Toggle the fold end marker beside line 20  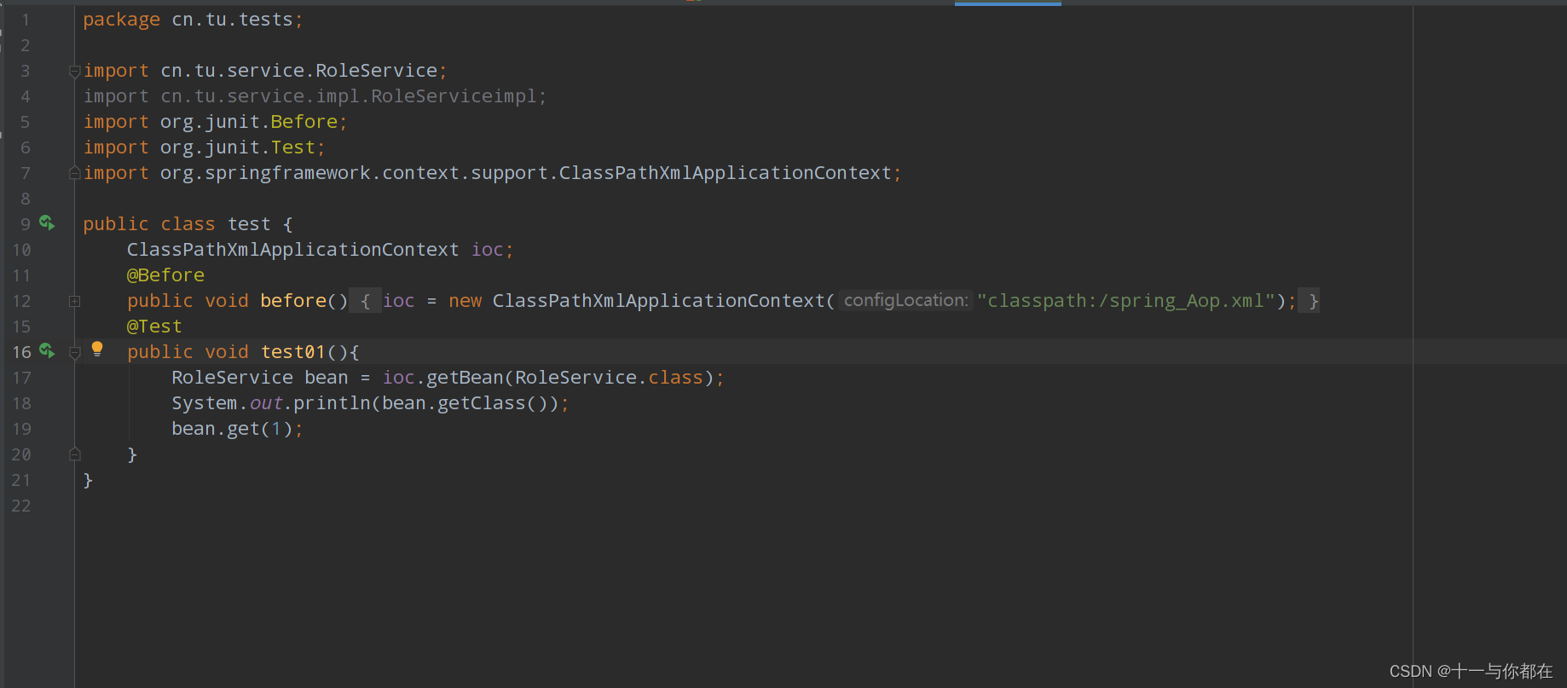click(x=75, y=454)
